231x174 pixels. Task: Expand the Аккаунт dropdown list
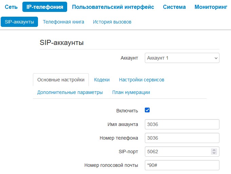(182, 58)
